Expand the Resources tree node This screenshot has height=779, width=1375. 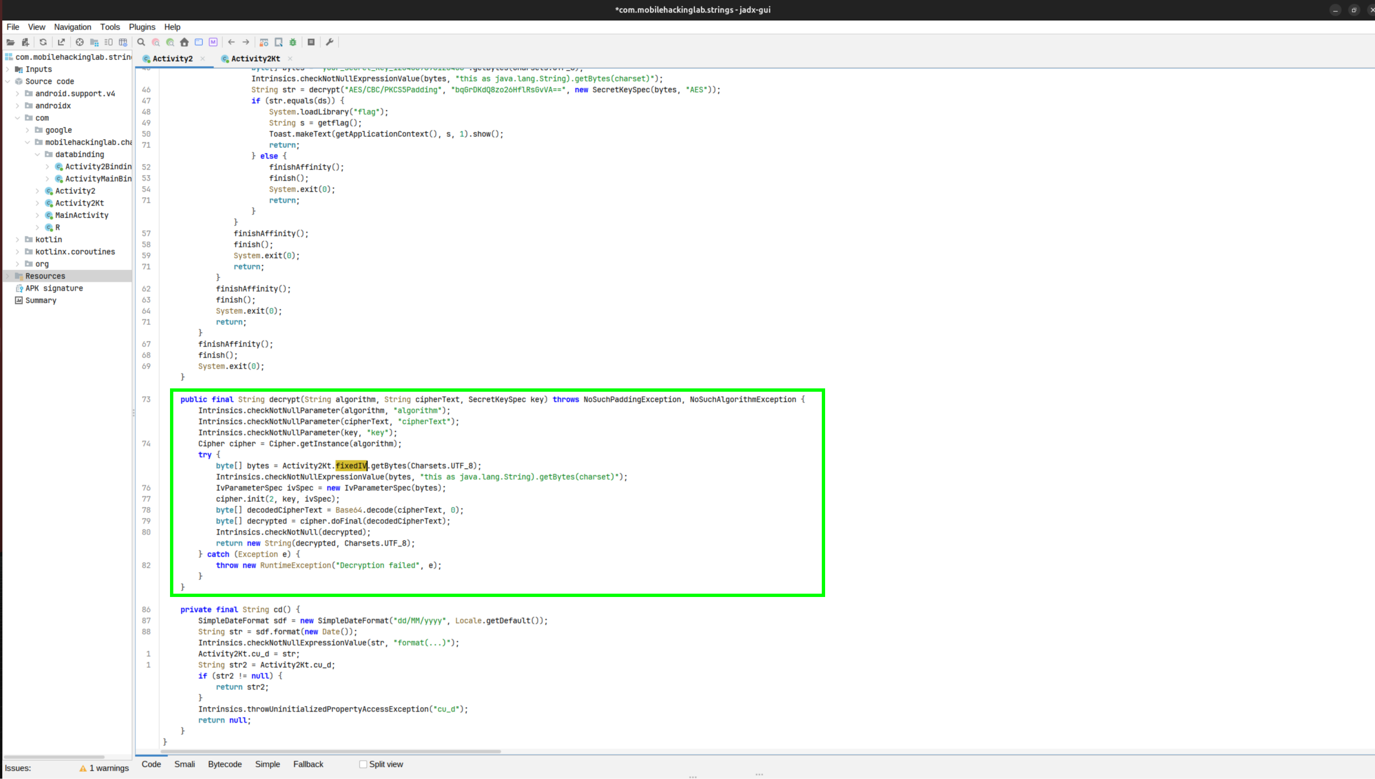(x=8, y=276)
